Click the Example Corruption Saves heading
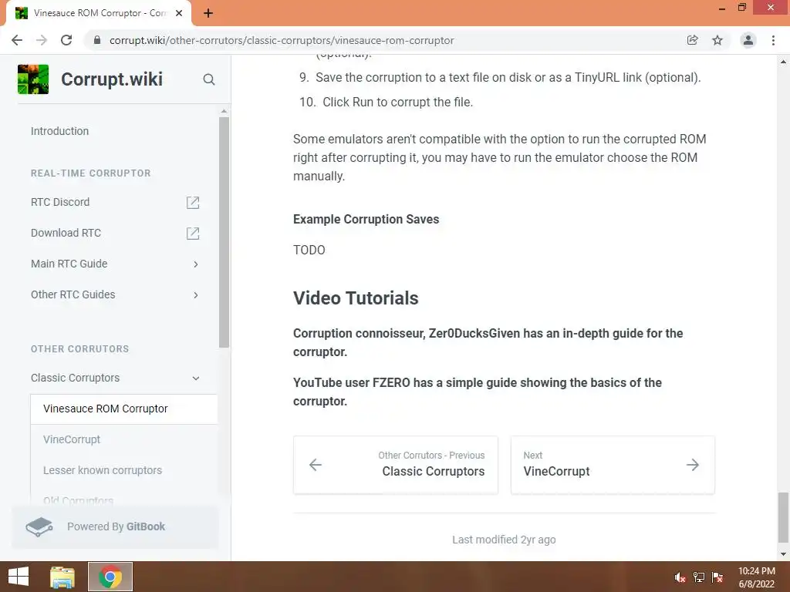Image resolution: width=790 pixels, height=592 pixels. 366,220
